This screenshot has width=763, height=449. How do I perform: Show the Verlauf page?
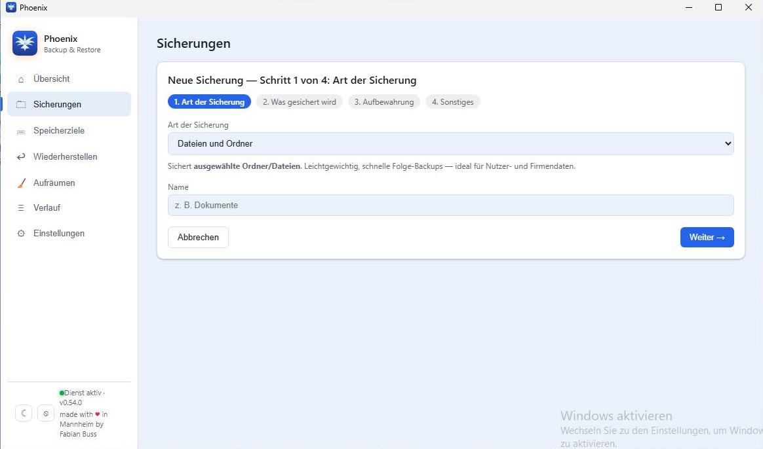(x=69, y=207)
